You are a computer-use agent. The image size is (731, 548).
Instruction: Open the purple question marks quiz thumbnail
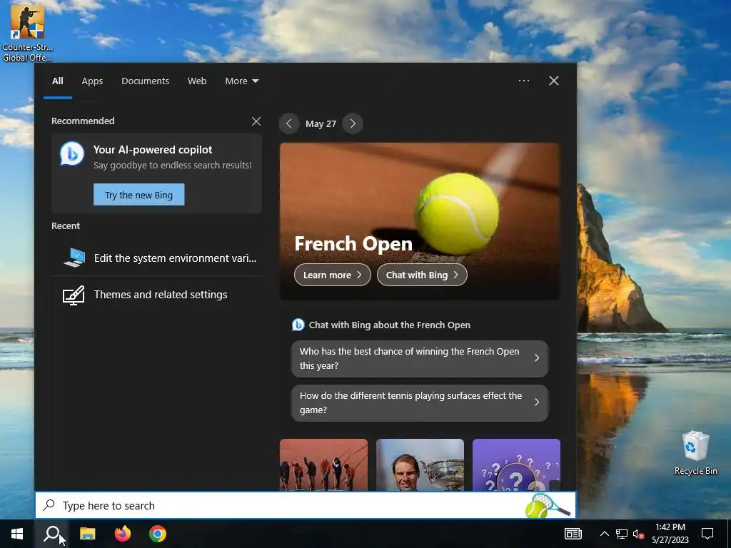point(516,465)
